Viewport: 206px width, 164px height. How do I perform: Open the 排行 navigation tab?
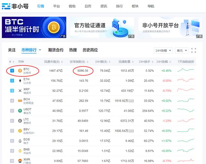click(119, 6)
